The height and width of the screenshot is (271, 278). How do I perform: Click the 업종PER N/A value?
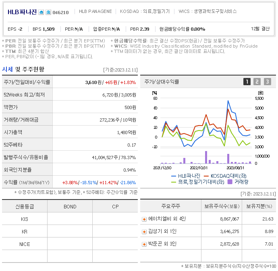click(106, 29)
